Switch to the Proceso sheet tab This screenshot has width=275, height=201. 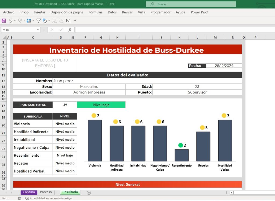click(x=46, y=192)
